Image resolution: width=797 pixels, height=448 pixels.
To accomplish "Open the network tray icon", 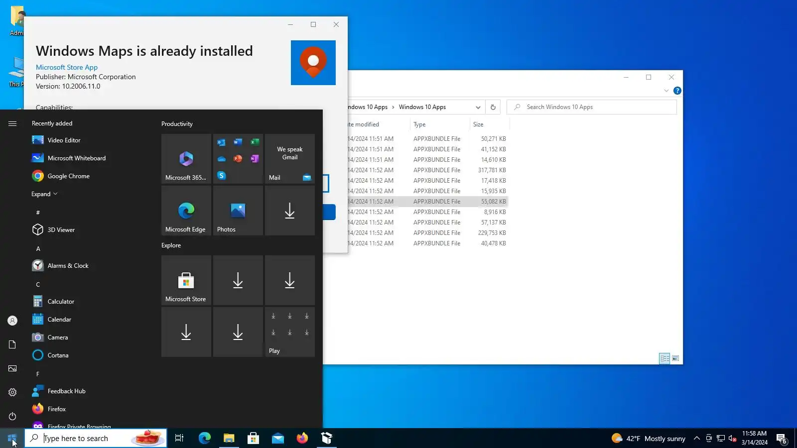I will pos(721,438).
